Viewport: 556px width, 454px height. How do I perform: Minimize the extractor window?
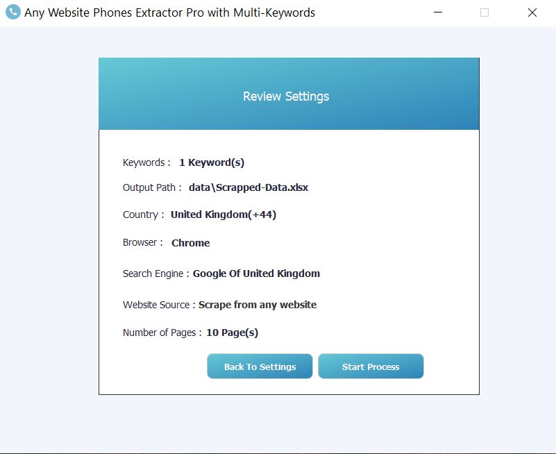pos(438,12)
